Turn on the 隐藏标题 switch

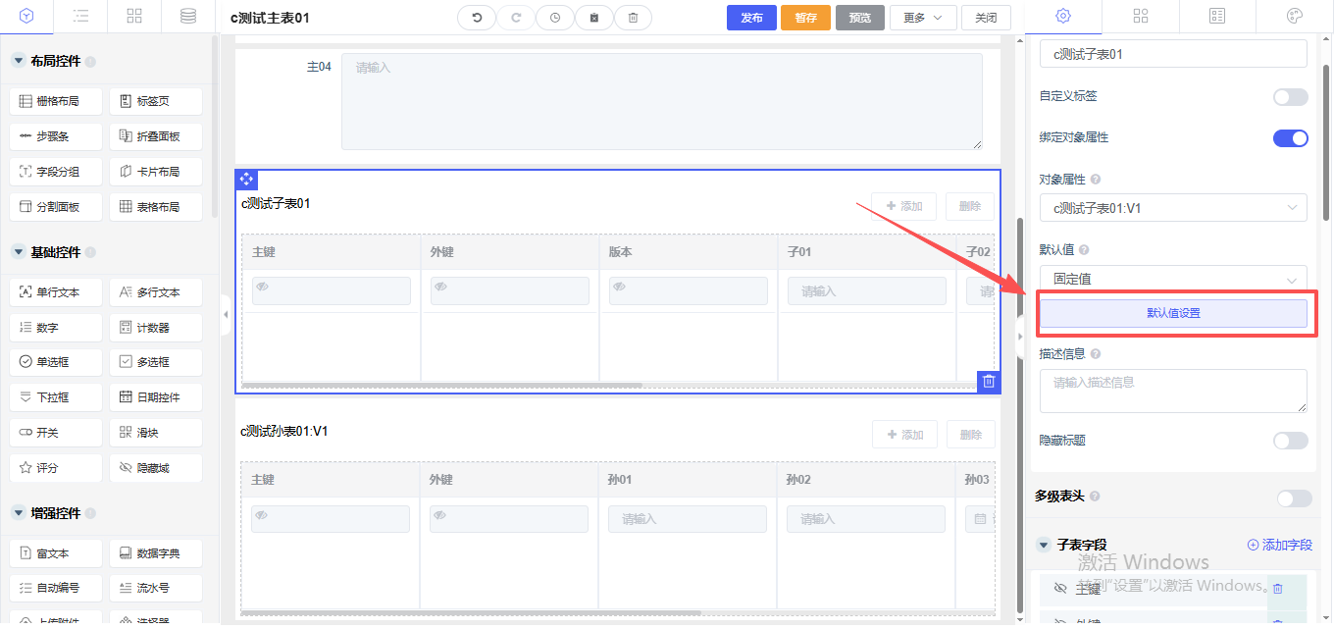[x=1290, y=441]
